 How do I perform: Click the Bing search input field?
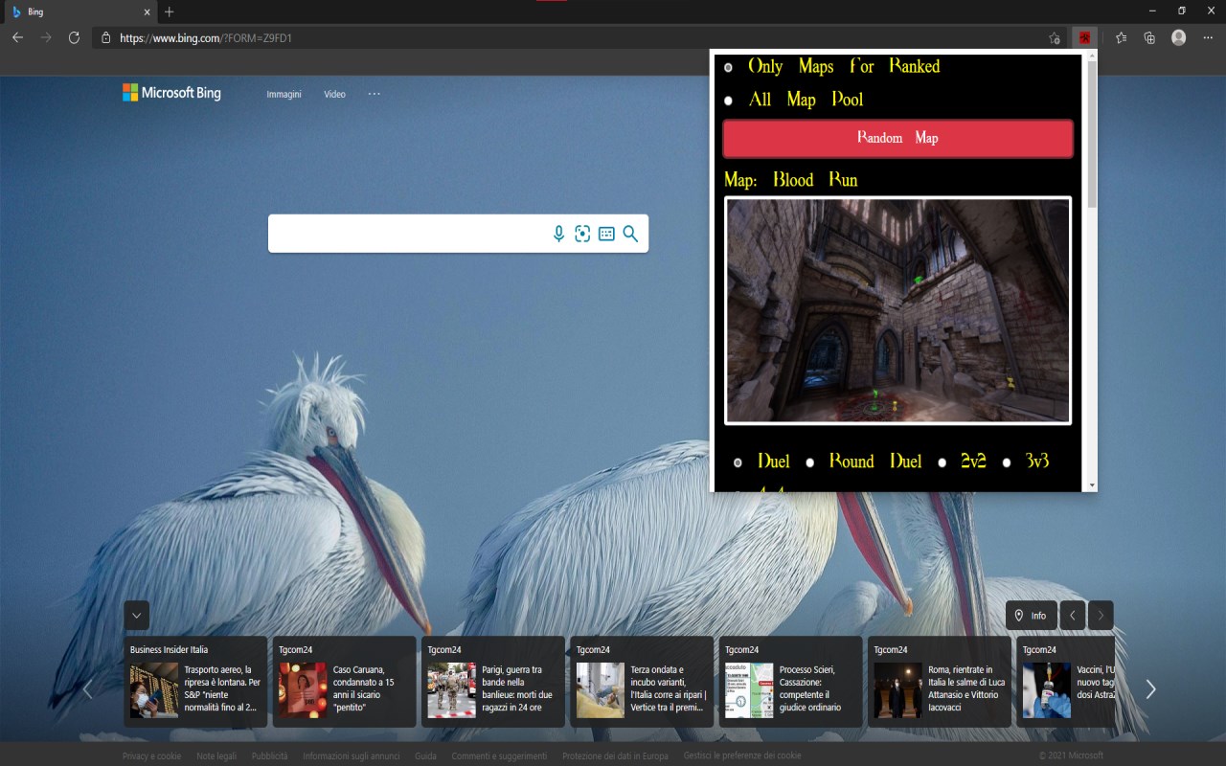click(x=407, y=234)
